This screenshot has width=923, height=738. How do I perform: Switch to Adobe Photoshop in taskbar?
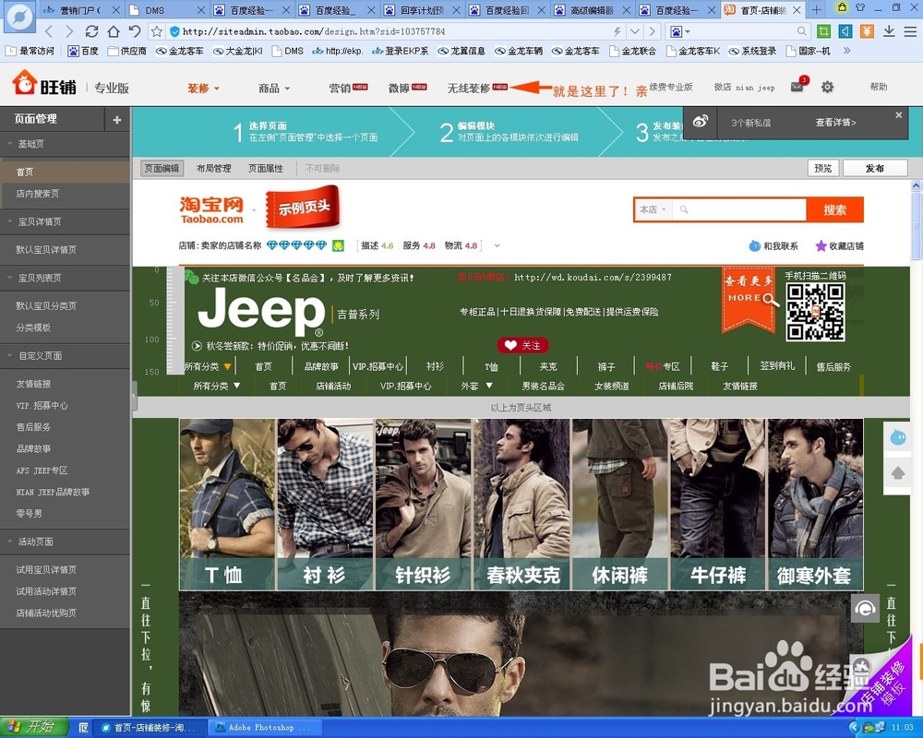coord(266,728)
